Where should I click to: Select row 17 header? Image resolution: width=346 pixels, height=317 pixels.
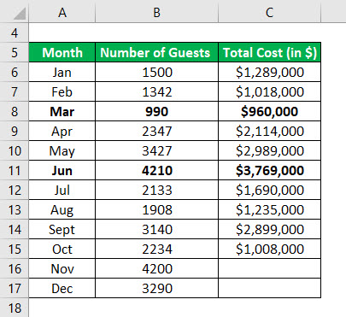tap(15, 288)
